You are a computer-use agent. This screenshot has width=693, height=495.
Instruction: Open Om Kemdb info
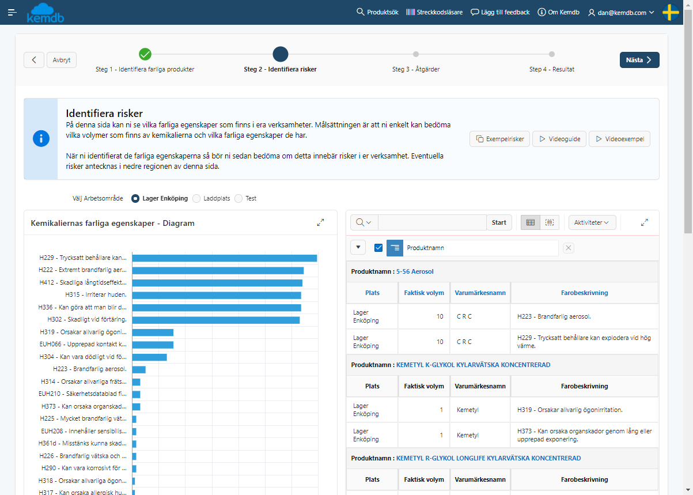click(x=558, y=12)
